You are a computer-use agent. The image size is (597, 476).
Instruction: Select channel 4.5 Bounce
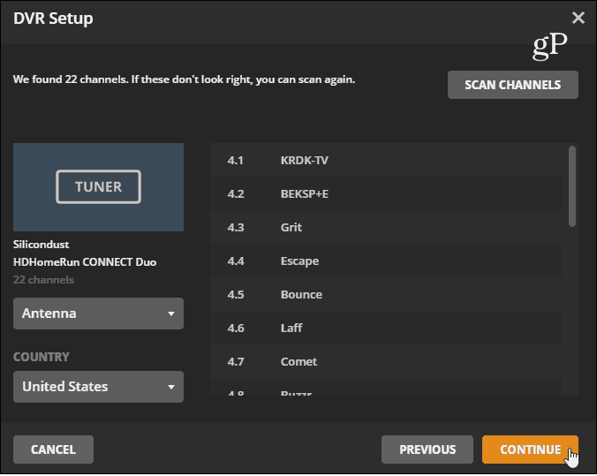[x=386, y=294]
